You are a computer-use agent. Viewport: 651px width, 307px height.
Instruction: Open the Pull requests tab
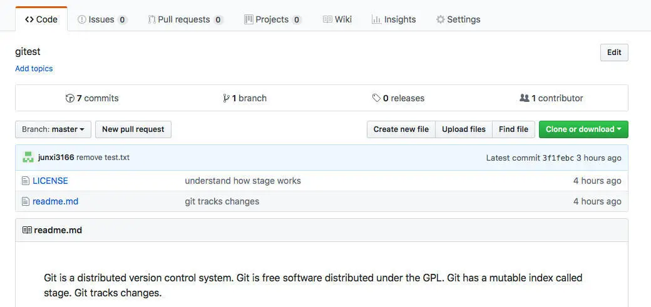[185, 19]
